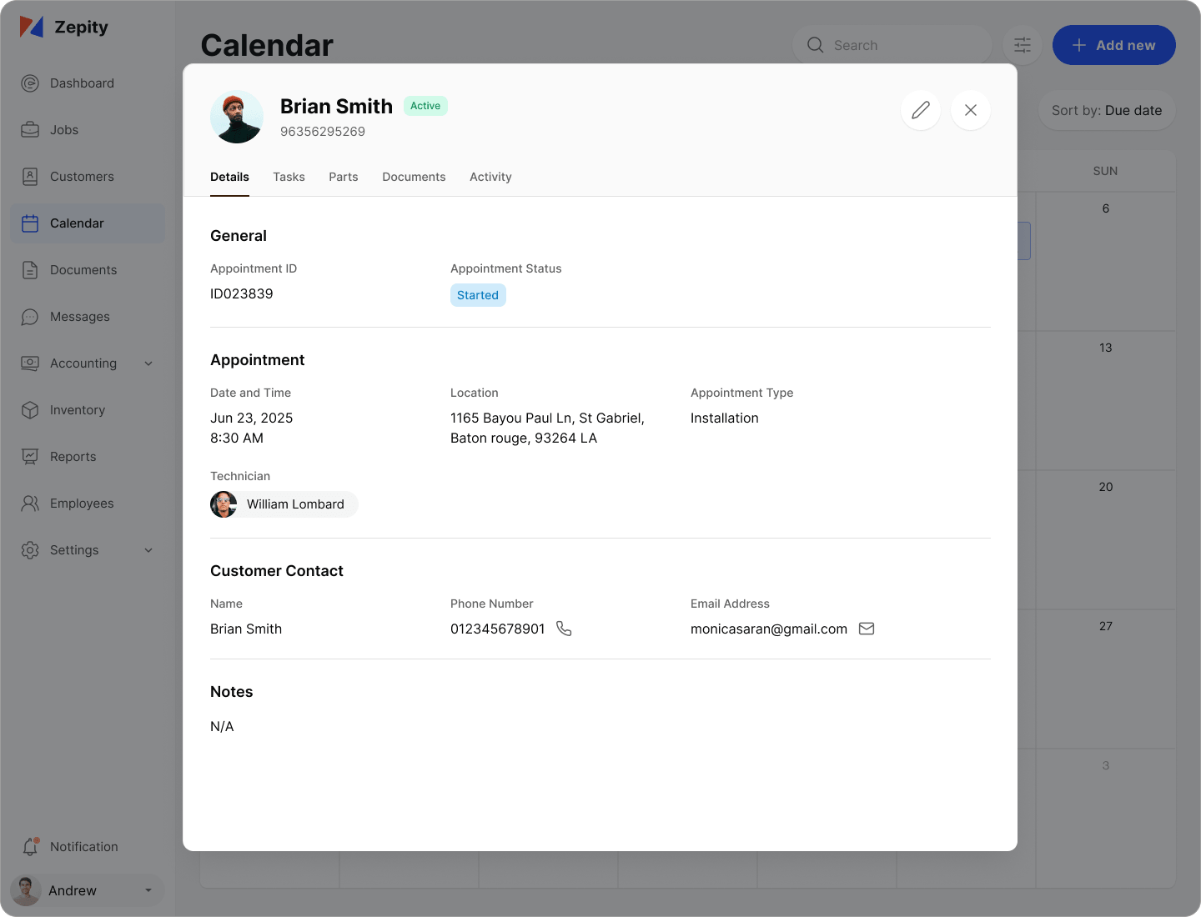Image resolution: width=1201 pixels, height=917 pixels.
Task: Click the Inventory box icon in sidebar
Action: [30, 410]
